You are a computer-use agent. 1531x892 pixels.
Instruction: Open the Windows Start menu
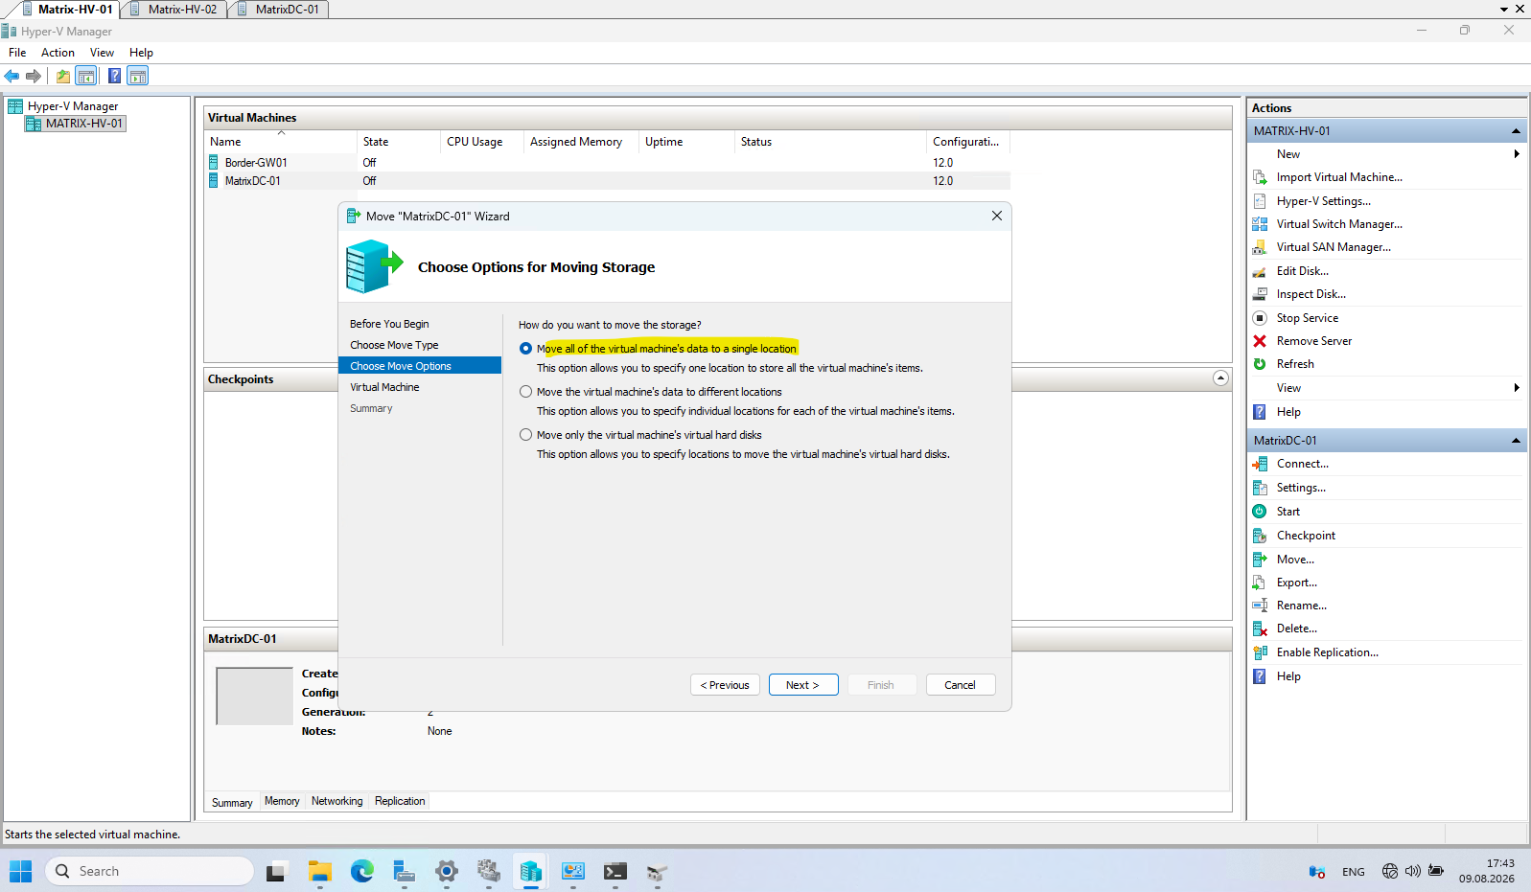(x=21, y=871)
